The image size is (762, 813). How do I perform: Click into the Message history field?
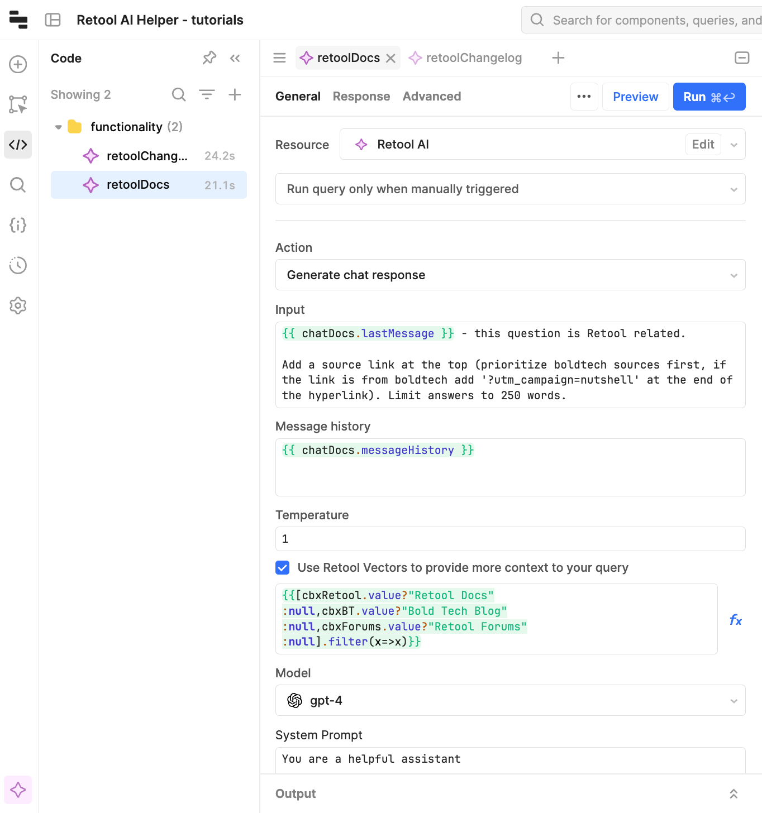[x=511, y=467]
